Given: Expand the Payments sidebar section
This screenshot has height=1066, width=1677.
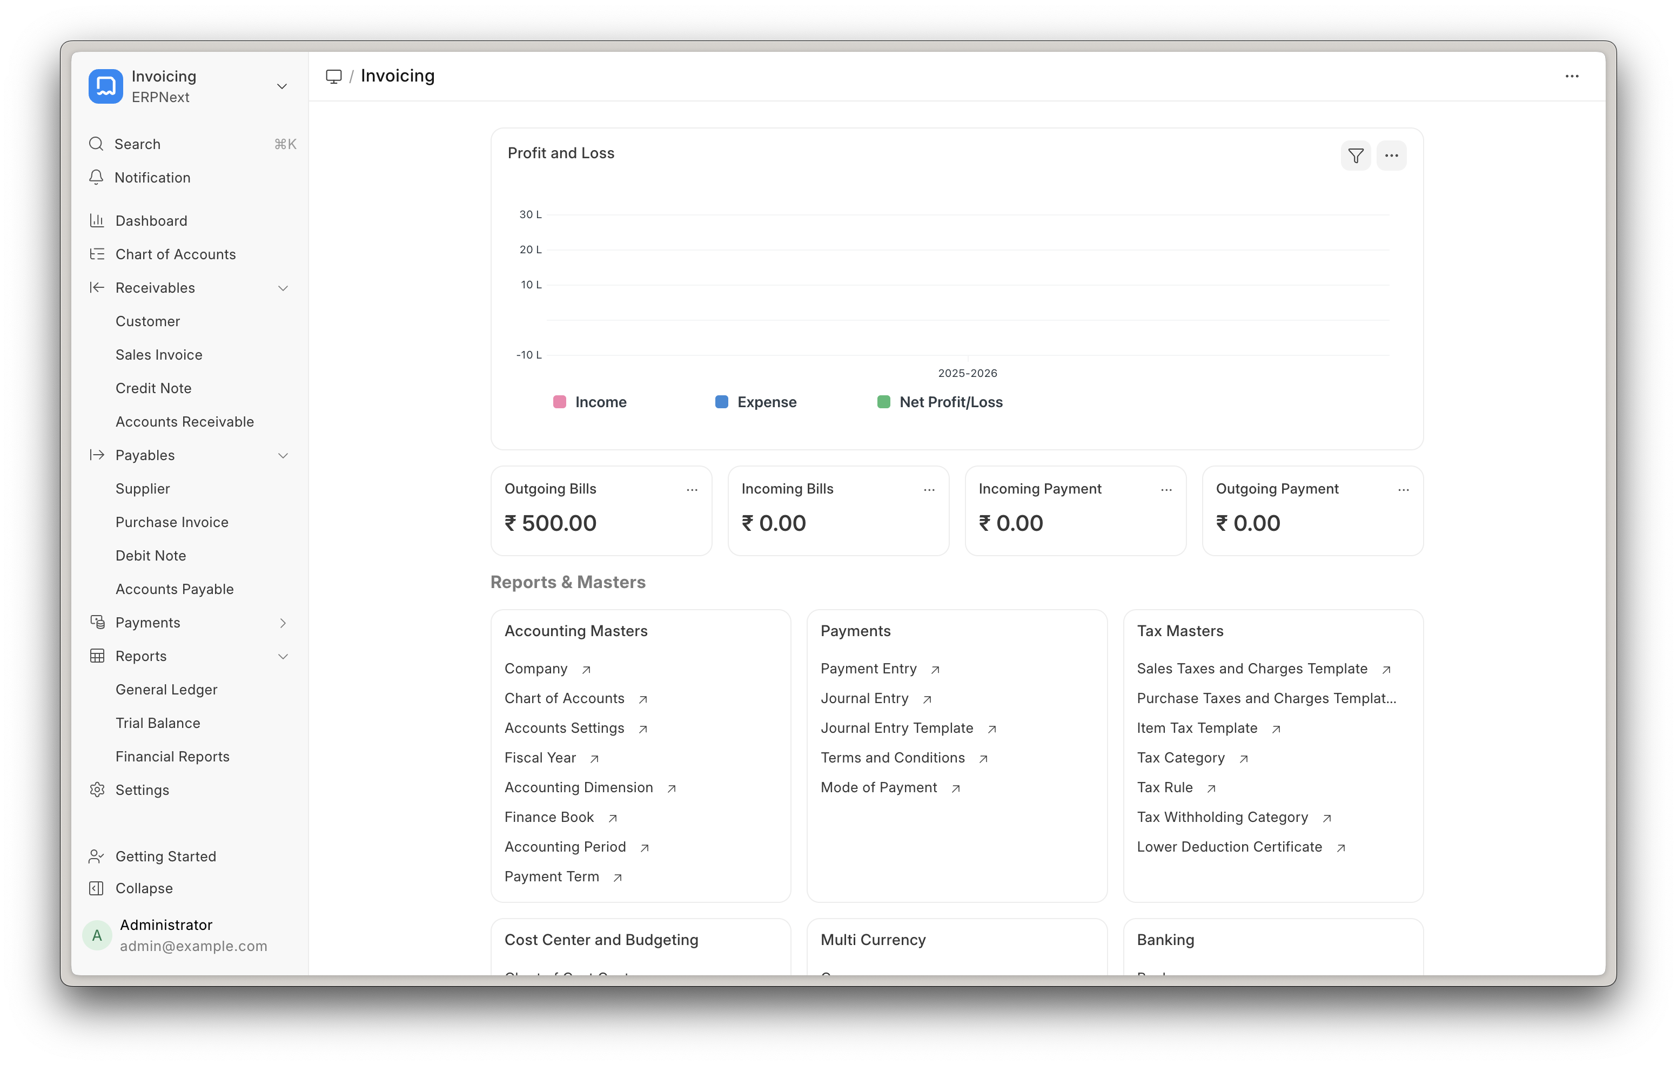Looking at the screenshot, I should point(283,623).
